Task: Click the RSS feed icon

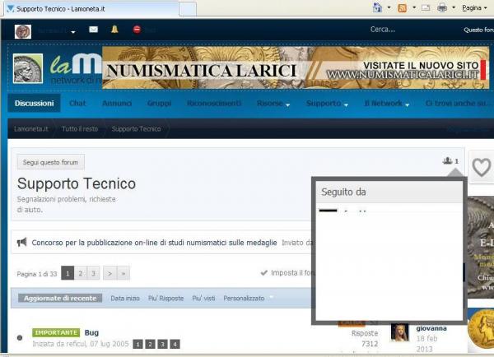Action: [403, 8]
